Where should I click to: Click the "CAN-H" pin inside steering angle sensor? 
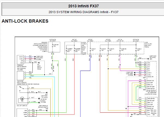[x=21, y=57]
